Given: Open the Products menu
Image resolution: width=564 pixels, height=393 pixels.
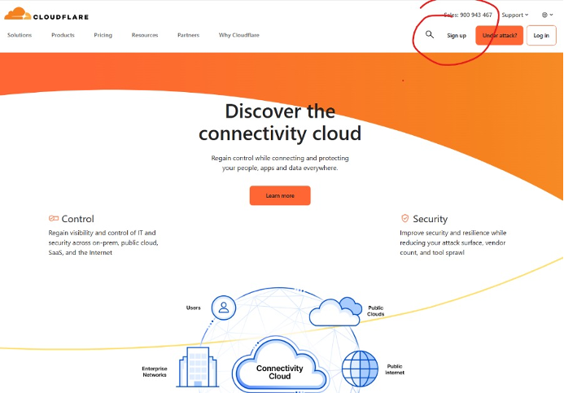Looking at the screenshot, I should tap(63, 35).
